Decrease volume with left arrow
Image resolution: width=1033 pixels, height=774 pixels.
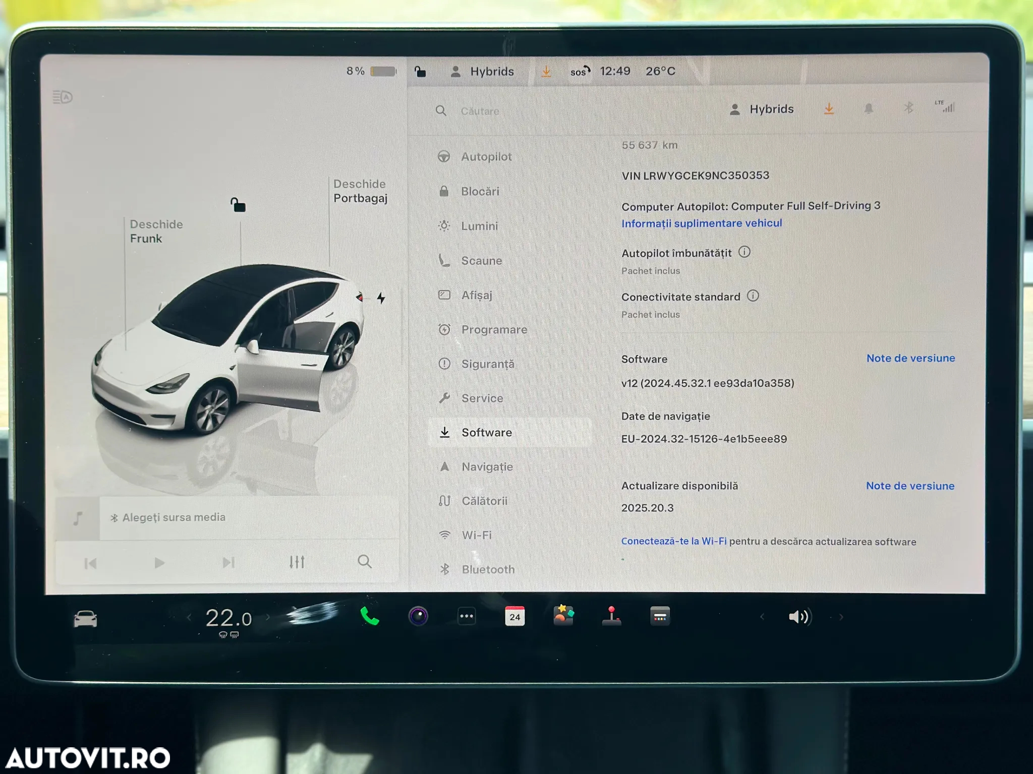click(x=762, y=617)
